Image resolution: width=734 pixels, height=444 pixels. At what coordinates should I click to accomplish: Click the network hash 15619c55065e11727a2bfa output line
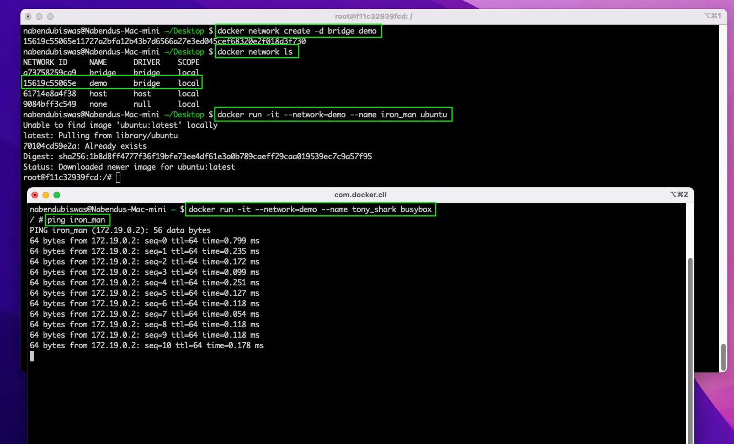point(164,41)
